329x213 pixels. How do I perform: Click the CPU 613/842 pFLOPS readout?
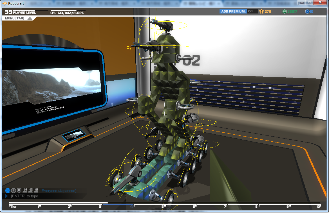[x=67, y=13]
